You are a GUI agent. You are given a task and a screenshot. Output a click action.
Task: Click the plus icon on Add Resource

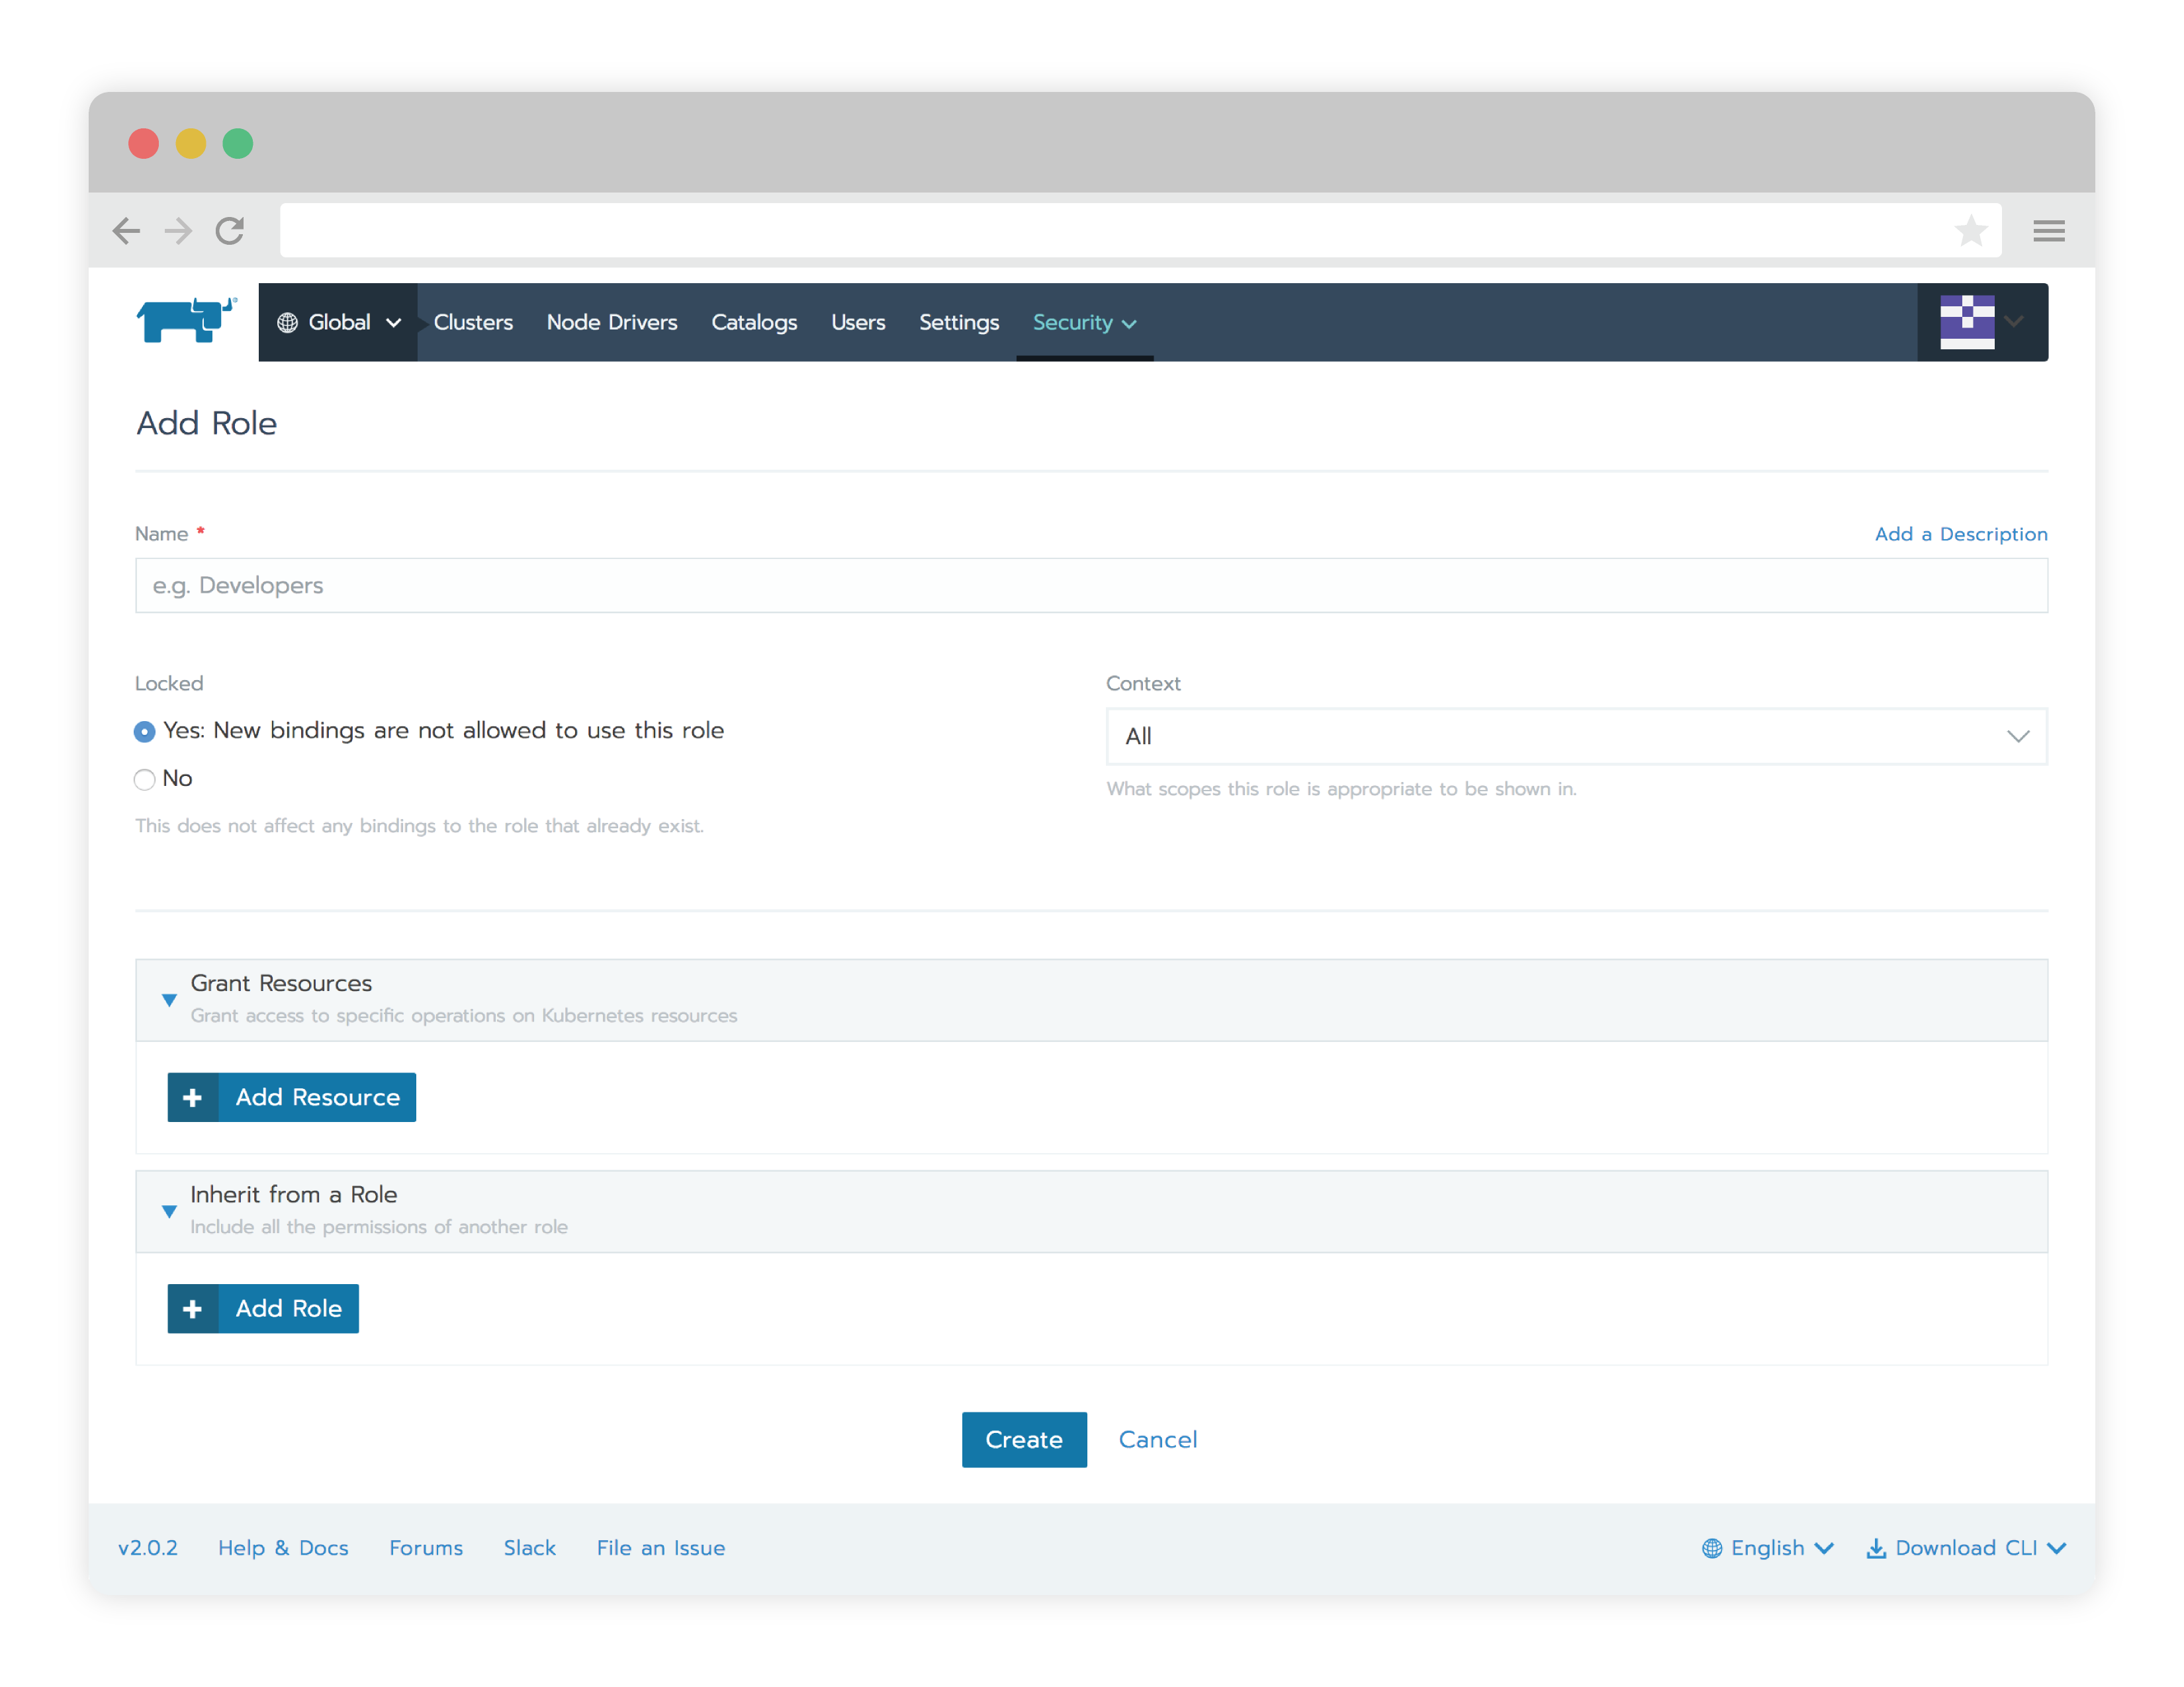click(193, 1098)
